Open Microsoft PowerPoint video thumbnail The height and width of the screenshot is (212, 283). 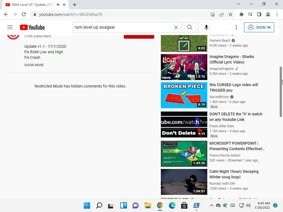click(x=184, y=154)
